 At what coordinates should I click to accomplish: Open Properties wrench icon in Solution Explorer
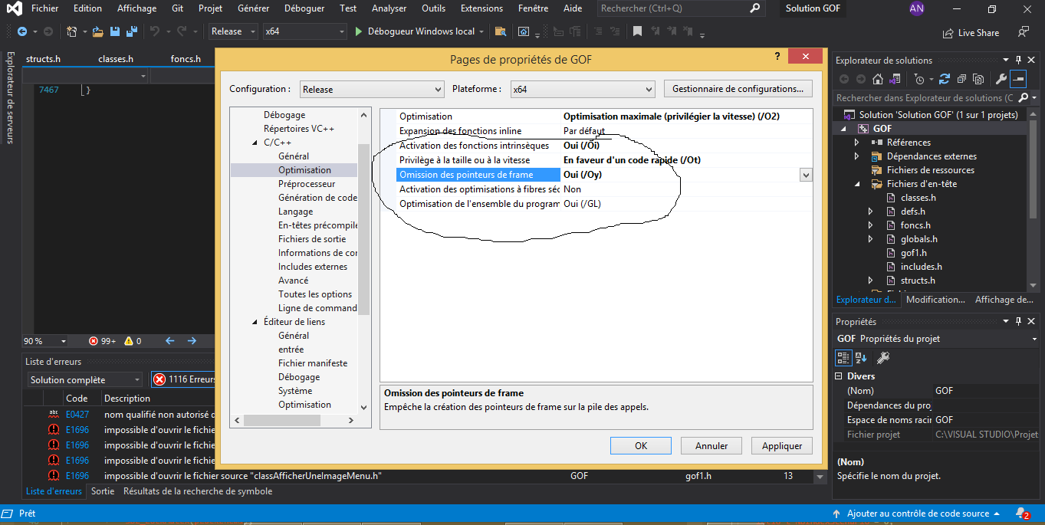1001,79
